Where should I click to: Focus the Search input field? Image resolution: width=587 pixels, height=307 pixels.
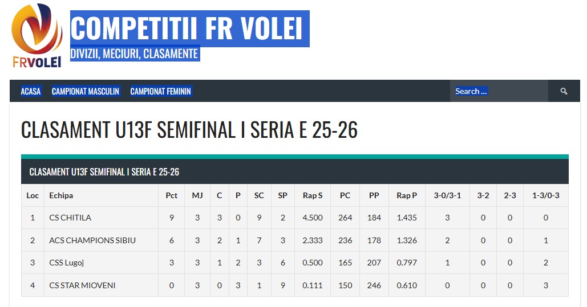click(x=499, y=91)
